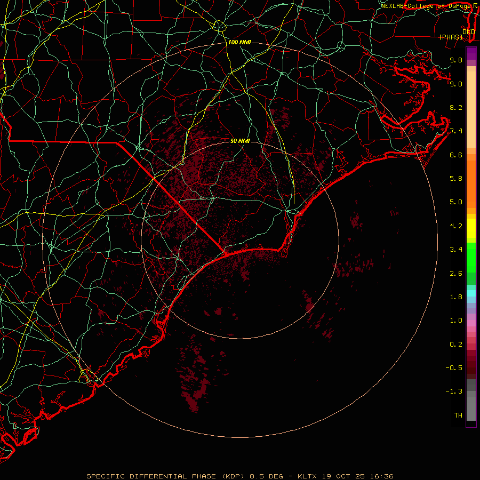The width and height of the screenshot is (480, 480).
Task: Pick the purple swatch atop the color bar
Action: (471, 53)
